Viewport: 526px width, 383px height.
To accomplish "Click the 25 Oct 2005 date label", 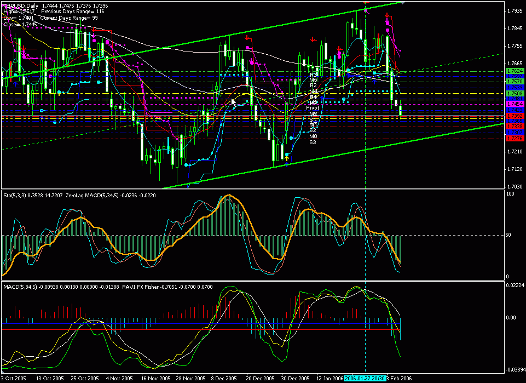I will click(81, 379).
